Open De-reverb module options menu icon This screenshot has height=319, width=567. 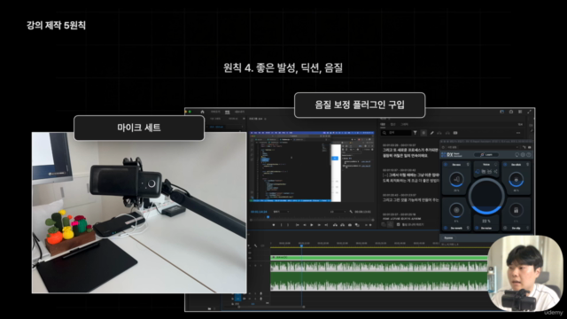[x=468, y=229]
